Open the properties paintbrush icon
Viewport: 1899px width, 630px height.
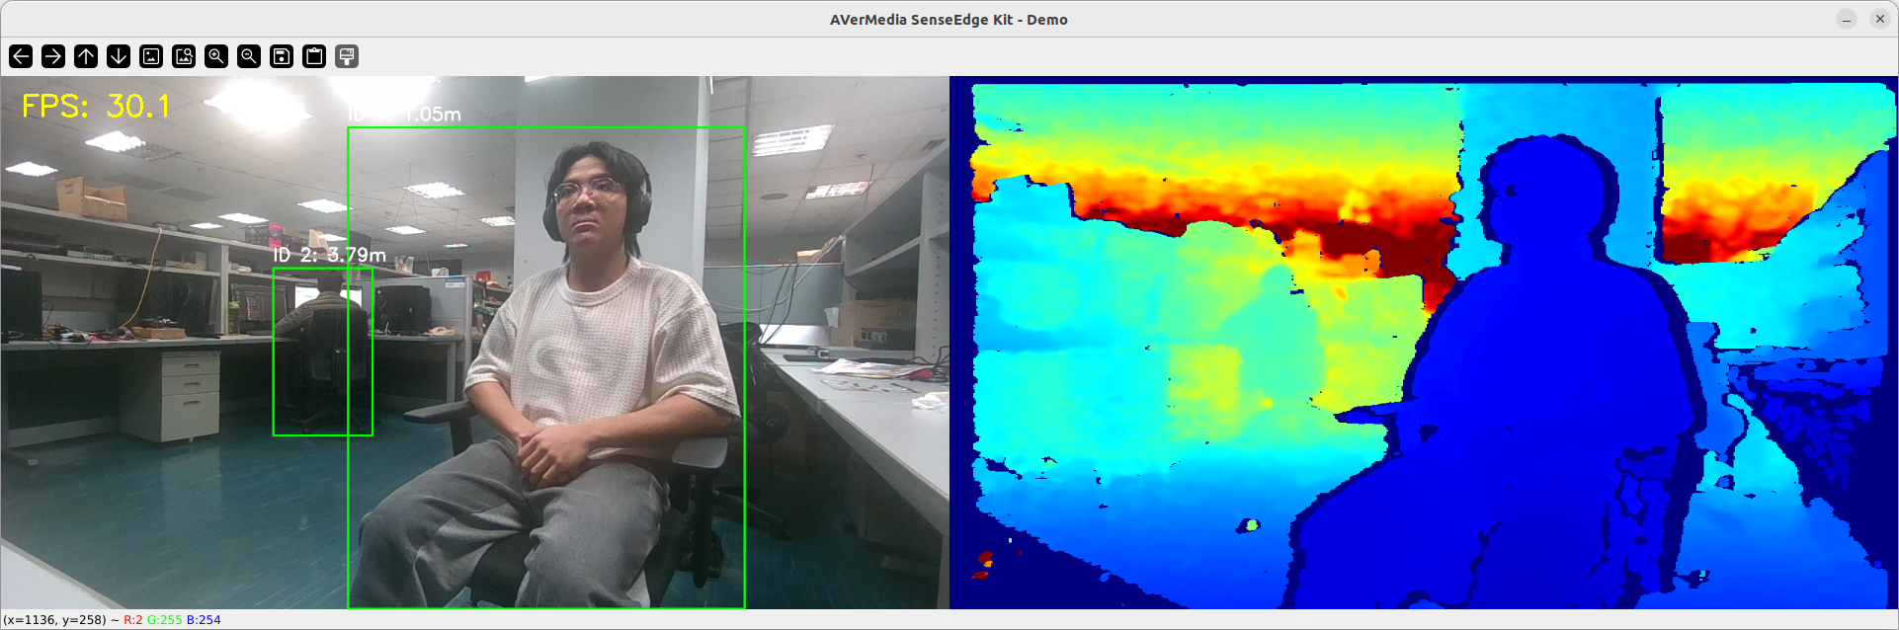coord(347,56)
